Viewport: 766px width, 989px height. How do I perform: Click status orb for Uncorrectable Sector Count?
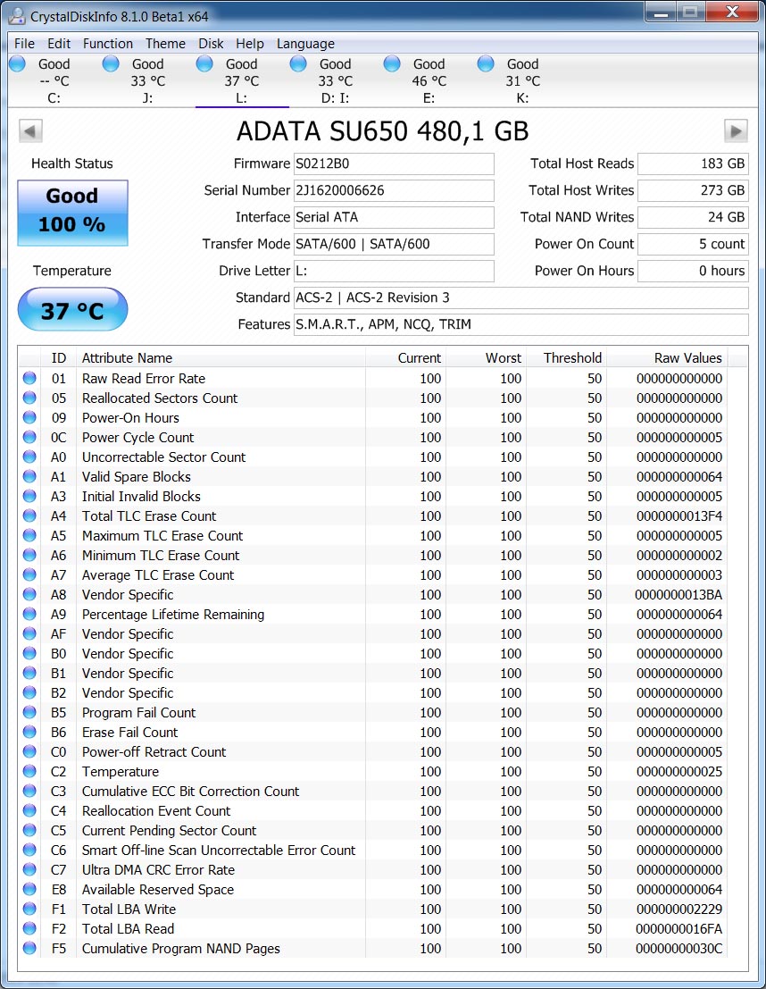29,457
